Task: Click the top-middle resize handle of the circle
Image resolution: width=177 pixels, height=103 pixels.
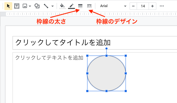Action: pos(106,56)
